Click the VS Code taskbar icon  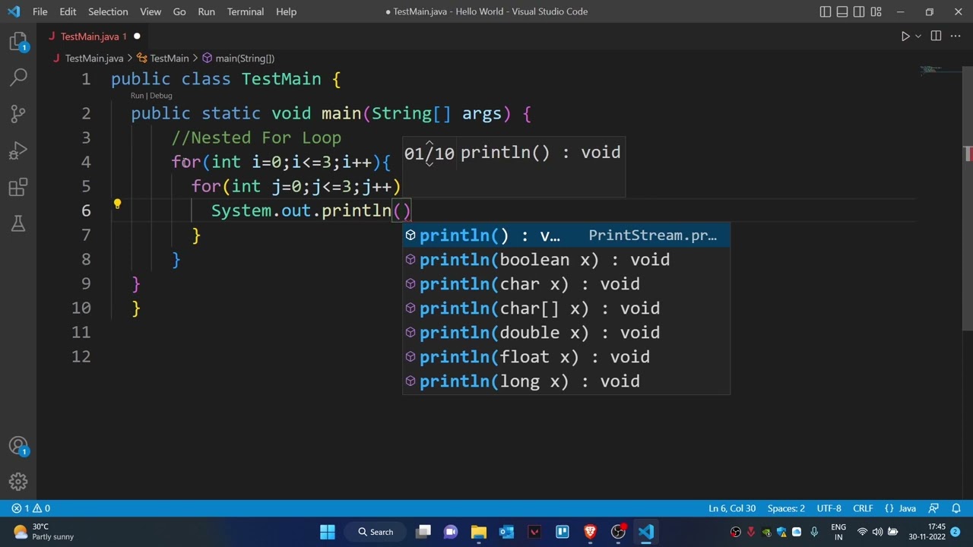tap(646, 532)
